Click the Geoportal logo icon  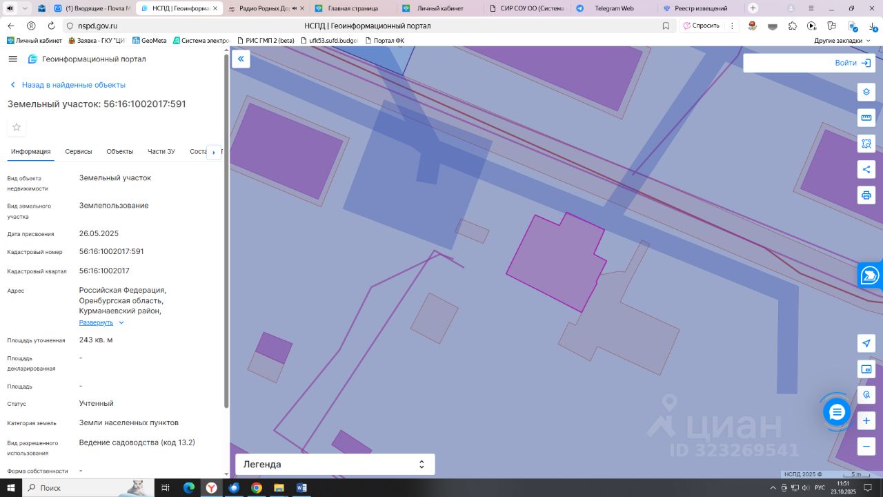(x=32, y=59)
